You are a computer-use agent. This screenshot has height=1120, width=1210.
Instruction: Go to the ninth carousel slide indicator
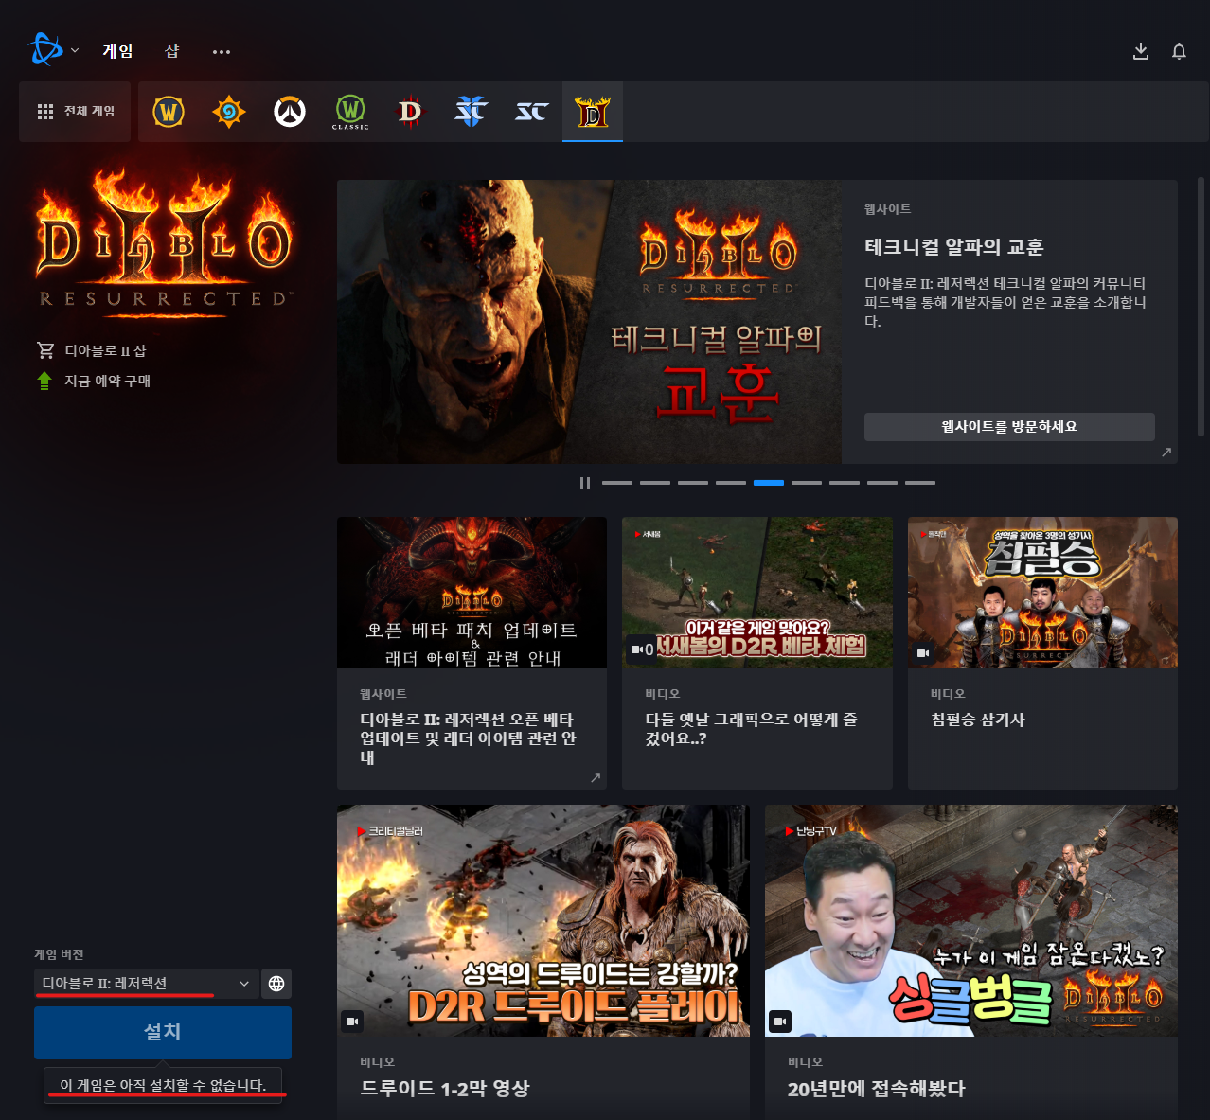pos(920,483)
